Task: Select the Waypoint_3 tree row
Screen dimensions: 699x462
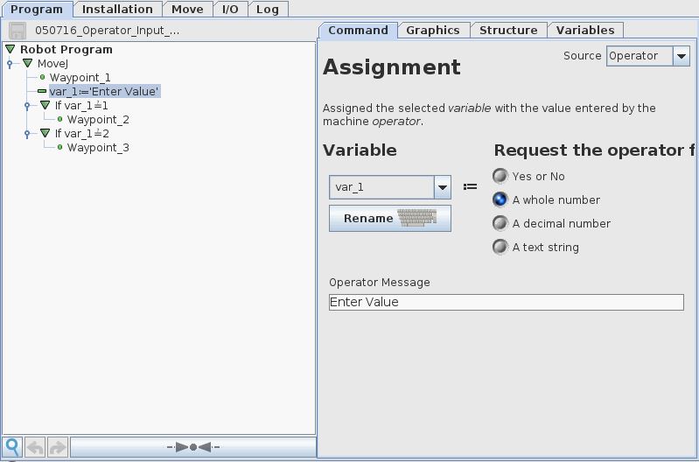Action: (98, 147)
